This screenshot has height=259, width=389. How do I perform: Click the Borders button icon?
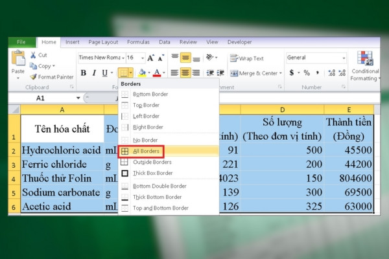[123, 73]
